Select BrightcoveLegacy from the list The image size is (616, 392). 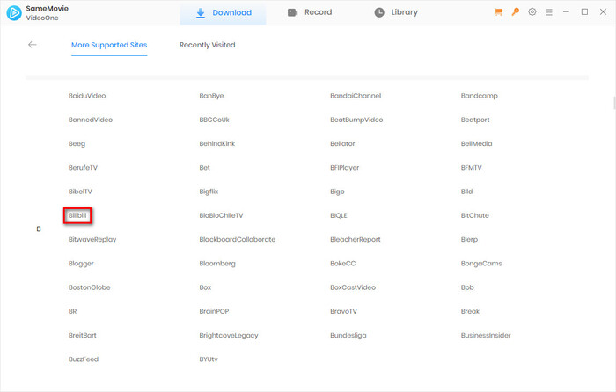click(229, 335)
